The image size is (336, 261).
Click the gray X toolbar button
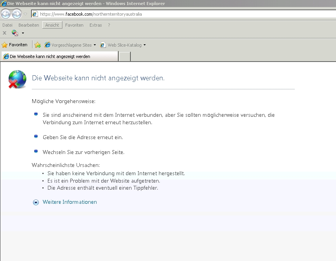click(x=4, y=33)
